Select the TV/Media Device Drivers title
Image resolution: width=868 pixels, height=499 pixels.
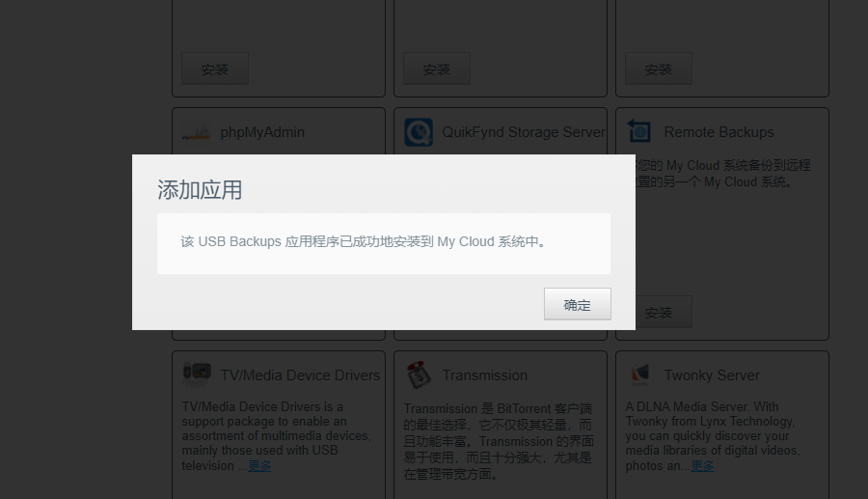300,375
